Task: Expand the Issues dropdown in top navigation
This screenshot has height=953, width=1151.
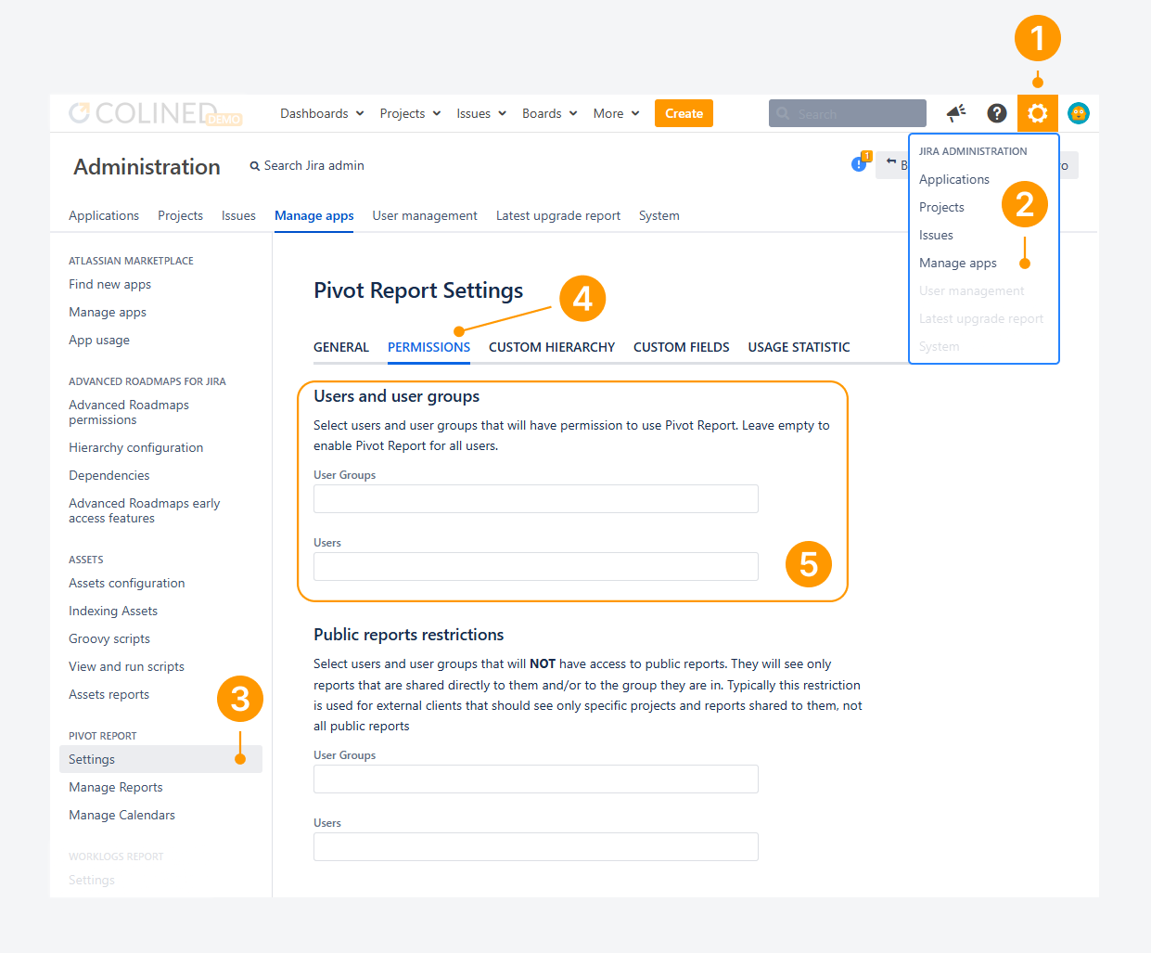Action: coord(481,113)
